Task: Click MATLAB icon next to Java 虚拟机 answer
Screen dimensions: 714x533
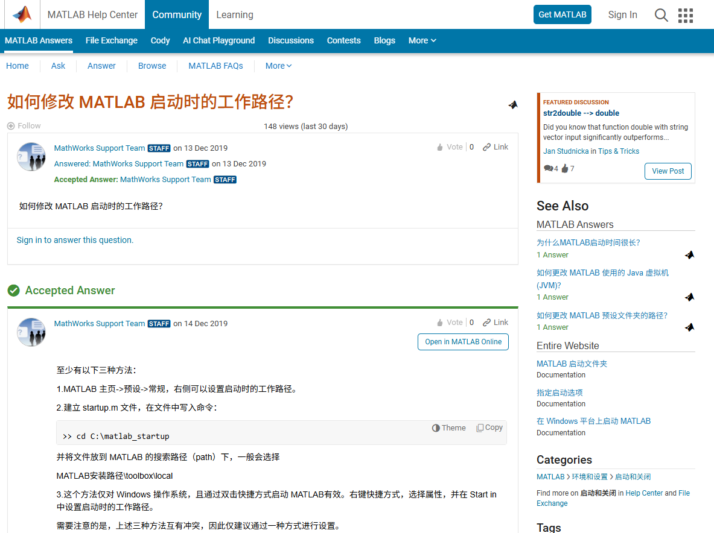Action: [689, 297]
